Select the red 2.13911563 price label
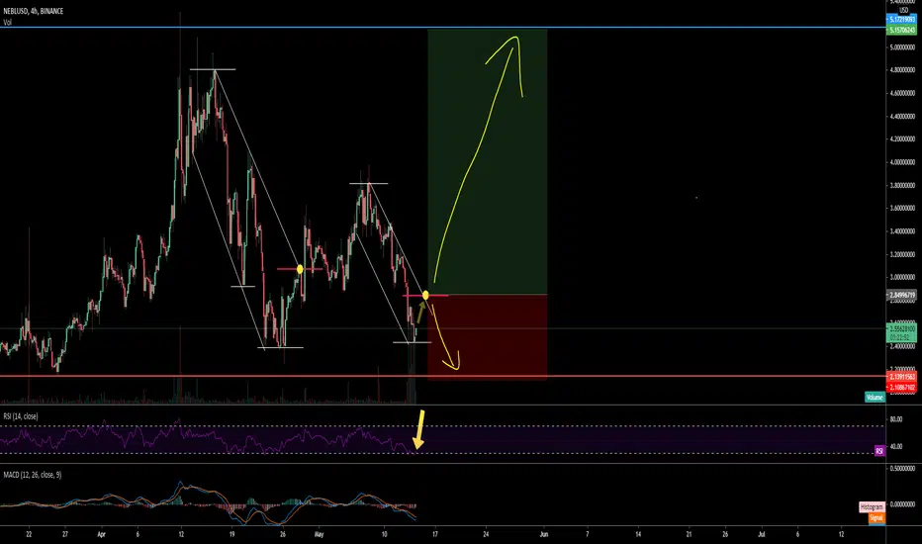The width and height of the screenshot is (922, 544). tap(902, 377)
